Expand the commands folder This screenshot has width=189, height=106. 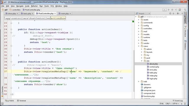coord(139,23)
